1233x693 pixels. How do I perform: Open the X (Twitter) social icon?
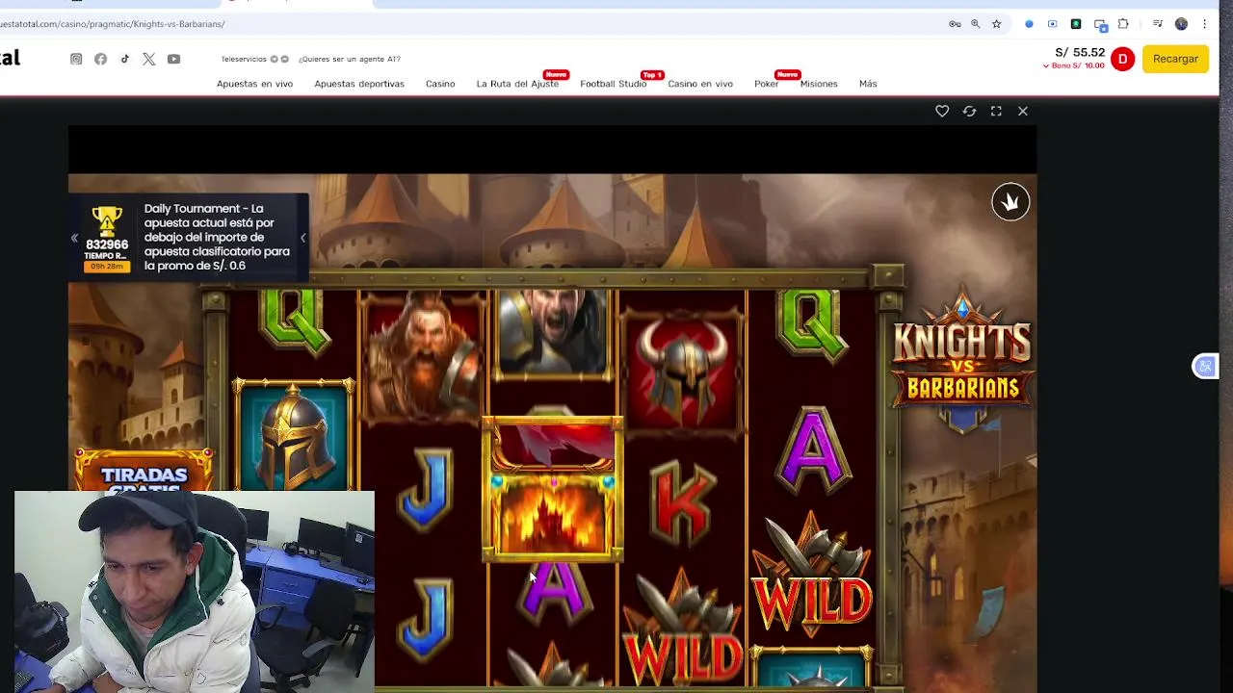(149, 59)
